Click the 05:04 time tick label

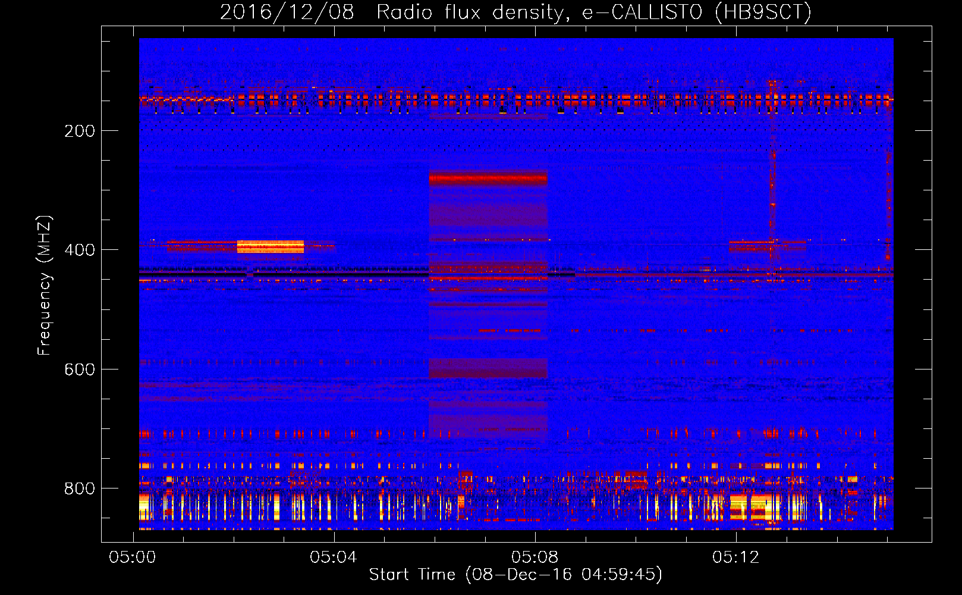[334, 557]
